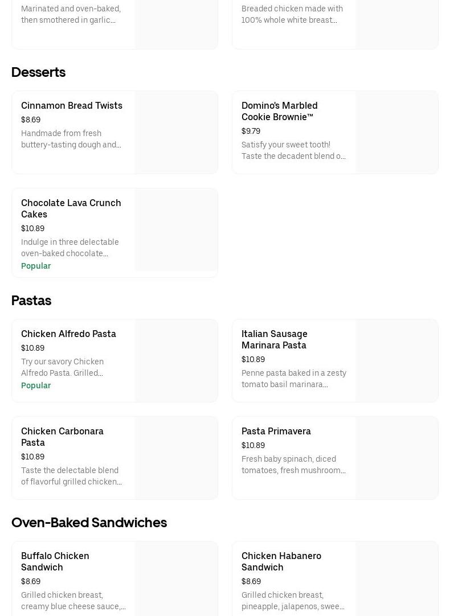
Task: Open the Pasta Primavera title
Action: (x=276, y=432)
